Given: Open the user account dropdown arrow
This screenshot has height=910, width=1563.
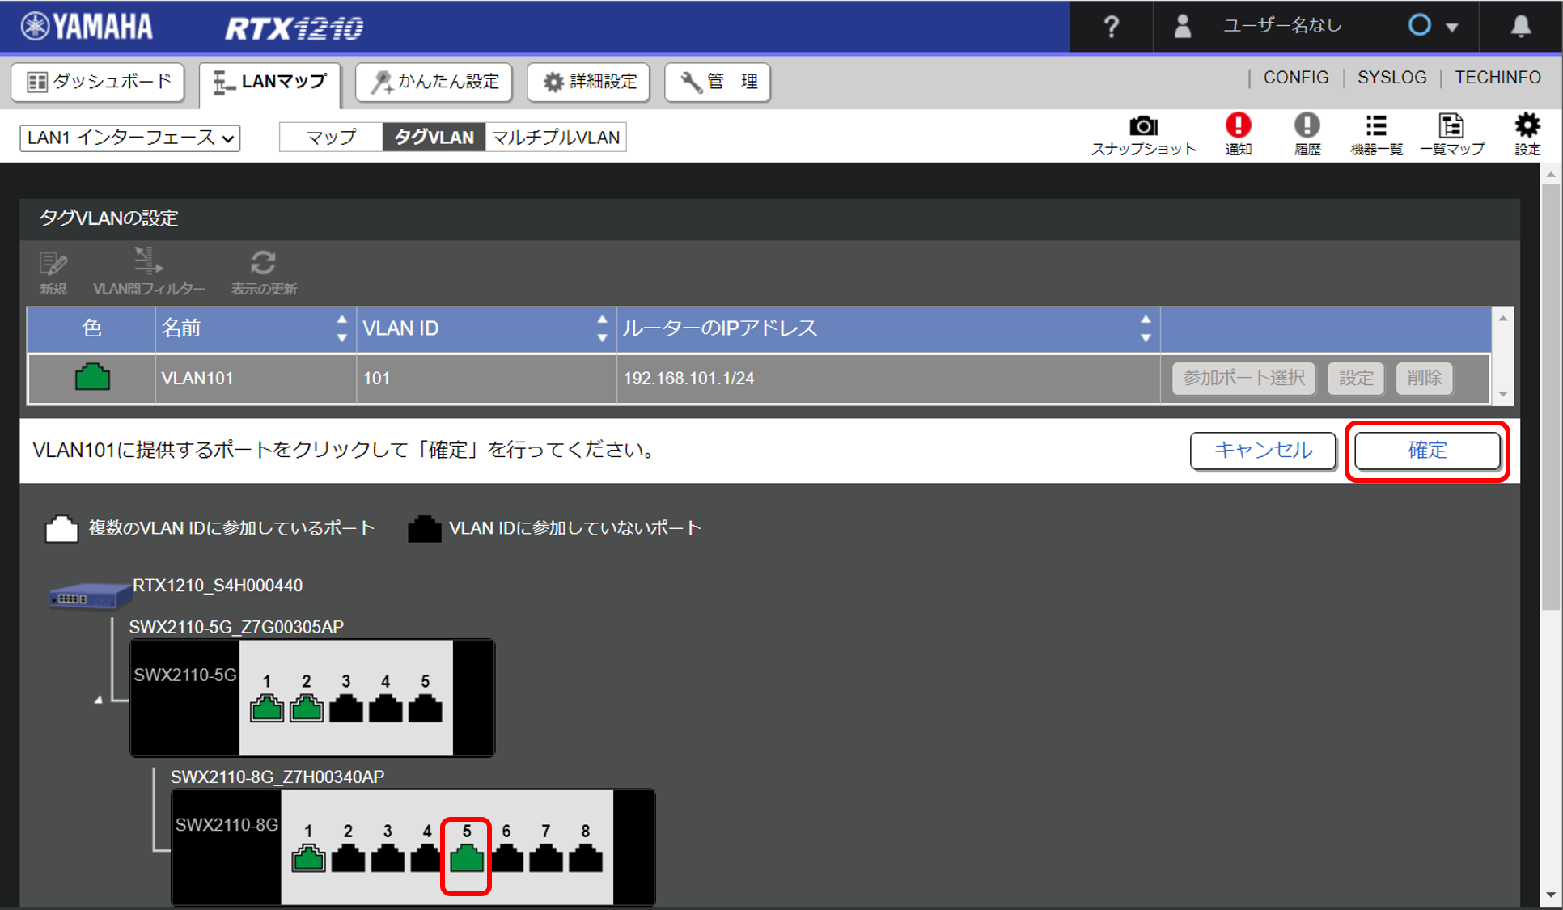Looking at the screenshot, I should point(1452,27).
